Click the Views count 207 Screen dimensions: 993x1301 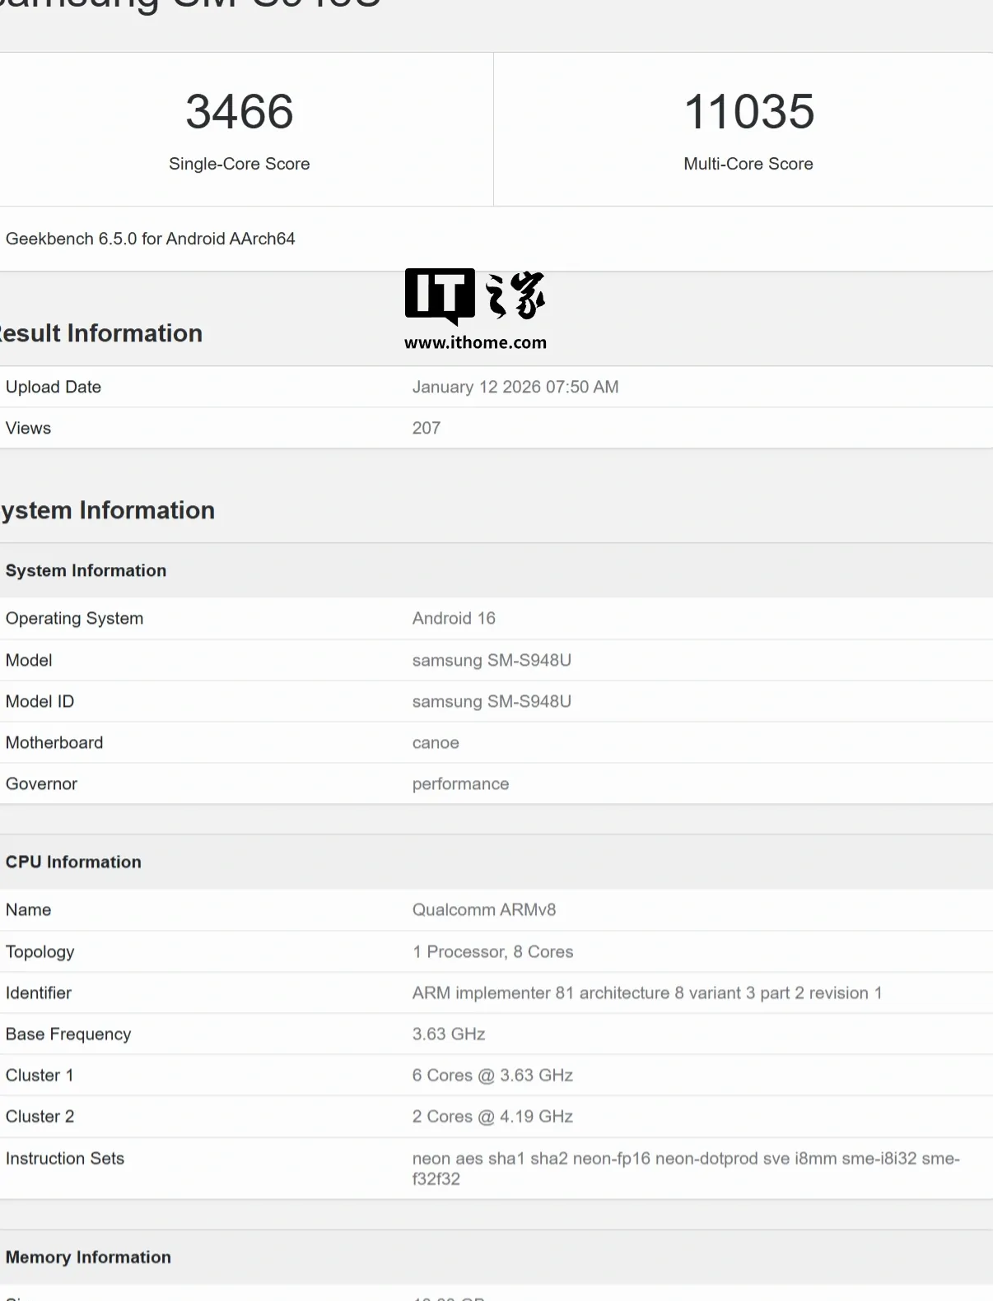426,428
